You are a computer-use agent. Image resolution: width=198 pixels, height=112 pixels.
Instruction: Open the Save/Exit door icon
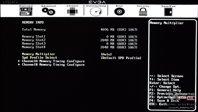[x=168, y=12]
